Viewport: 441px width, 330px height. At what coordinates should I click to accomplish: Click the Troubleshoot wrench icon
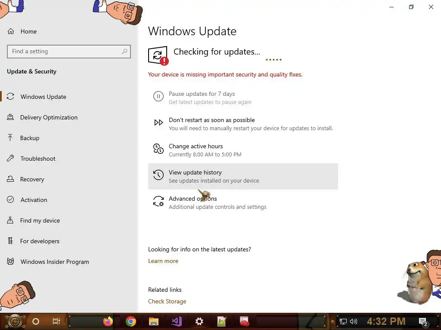[10, 158]
